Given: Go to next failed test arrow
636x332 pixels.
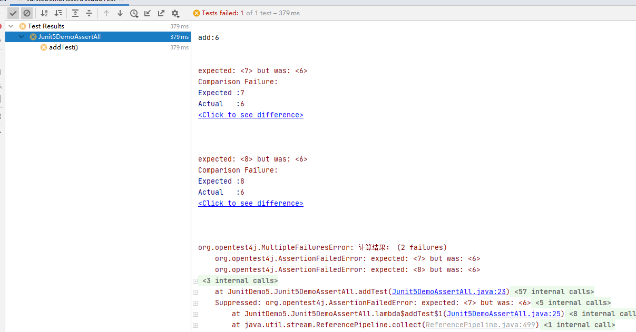Looking at the screenshot, I should [x=120, y=13].
